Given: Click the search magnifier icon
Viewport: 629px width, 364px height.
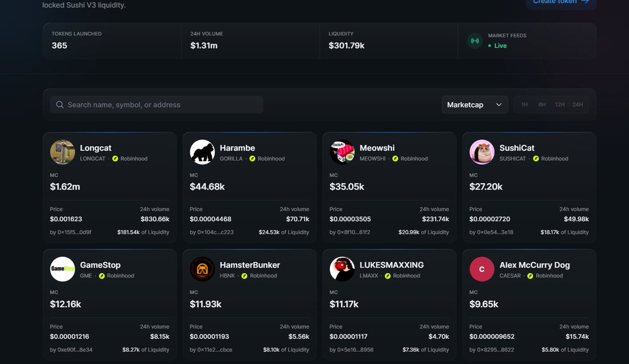Looking at the screenshot, I should [60, 105].
